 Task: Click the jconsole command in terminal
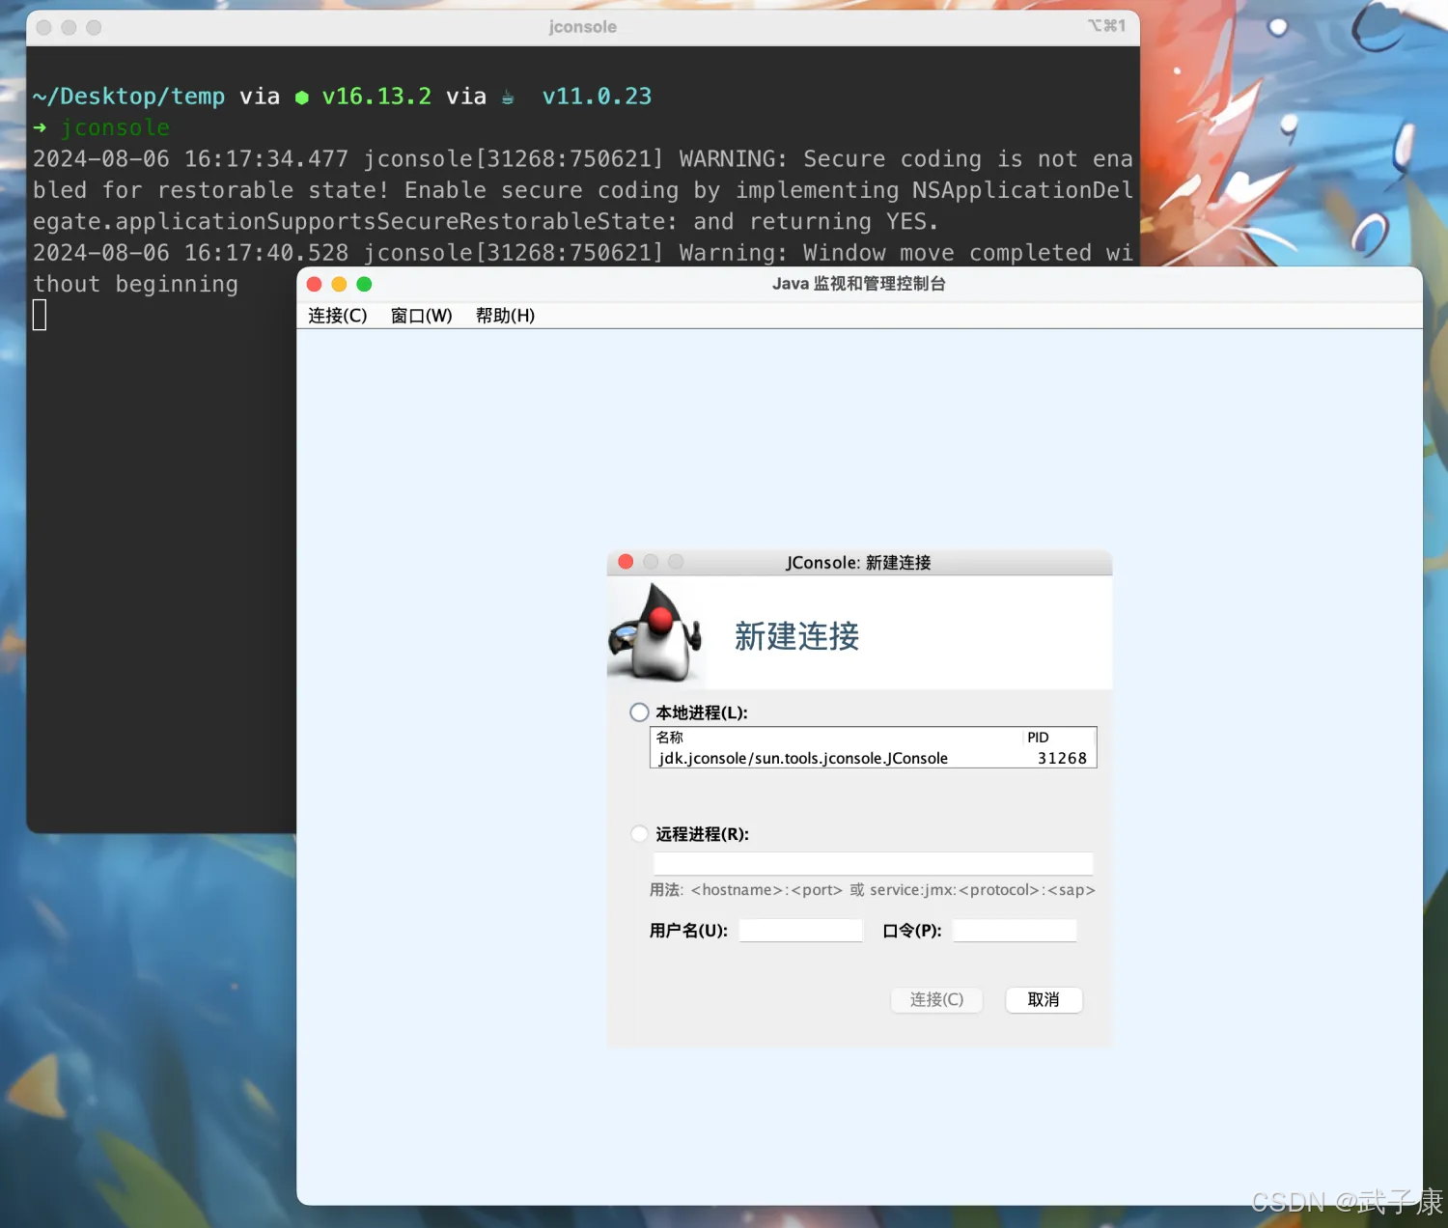tap(115, 127)
